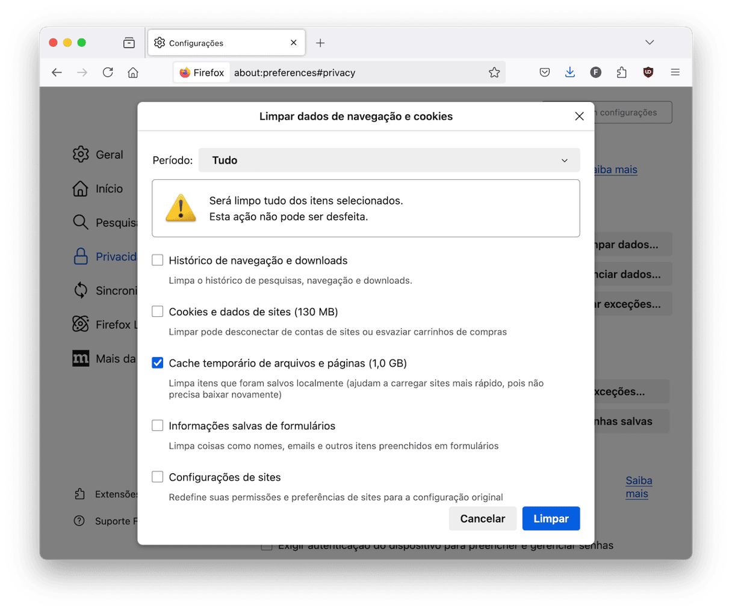
Task: Uncheck Cache temporário de arquivos e páginas
Action: click(158, 363)
